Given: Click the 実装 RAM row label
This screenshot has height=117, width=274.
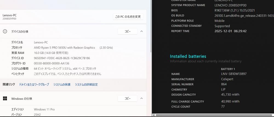Looking at the screenshot, I should (18, 53).
